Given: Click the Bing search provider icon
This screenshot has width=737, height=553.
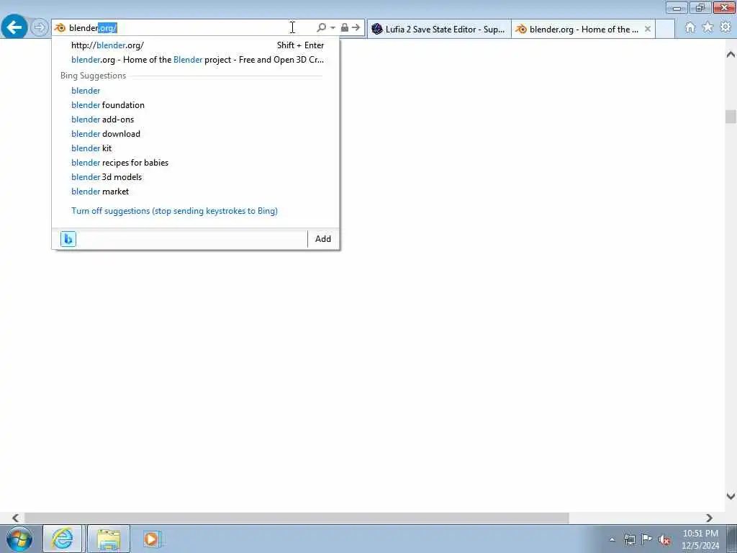Looking at the screenshot, I should pos(68,239).
